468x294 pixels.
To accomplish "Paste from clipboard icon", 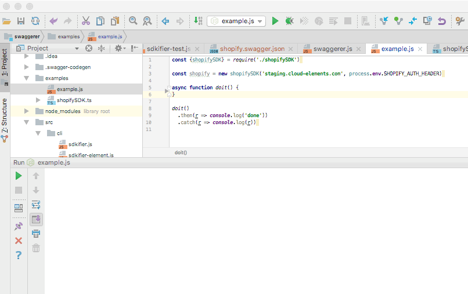I will click(115, 21).
